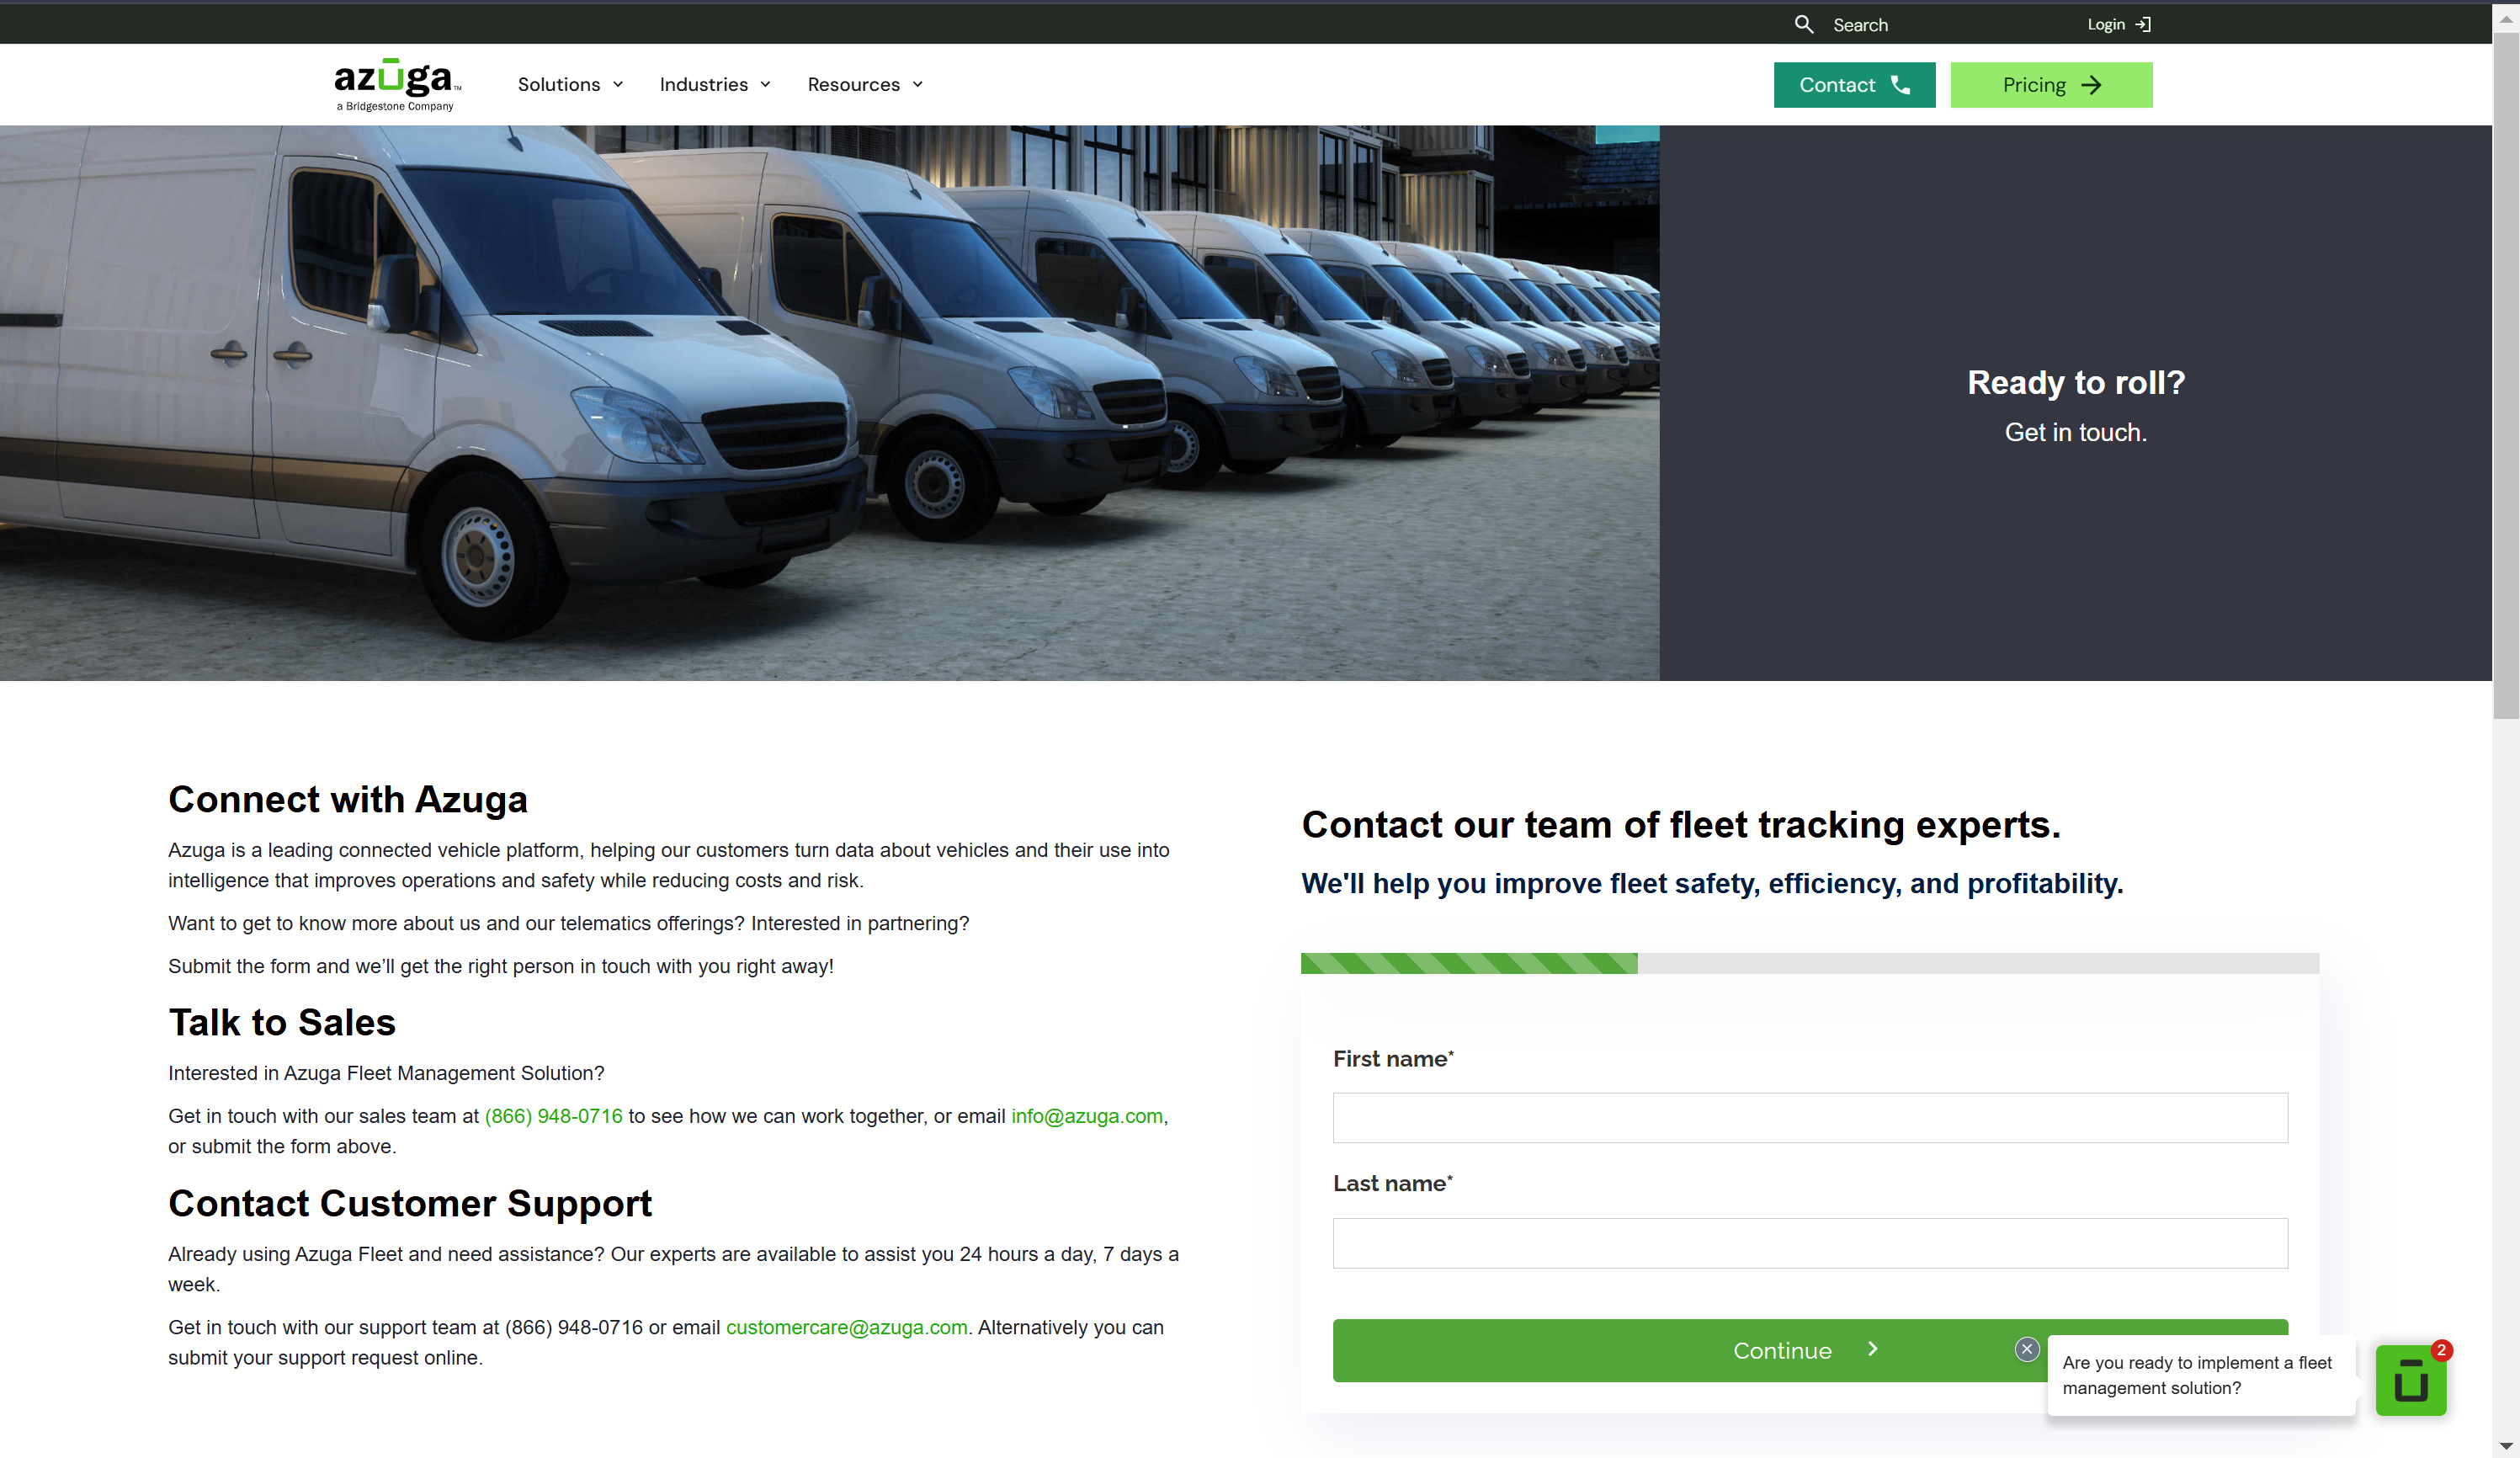Viewport: 2520px width, 1458px height.
Task: Click the form progress bar
Action: [x=1810, y=963]
